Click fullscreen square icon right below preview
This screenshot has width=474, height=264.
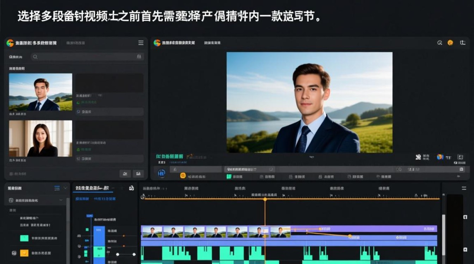(x=460, y=157)
